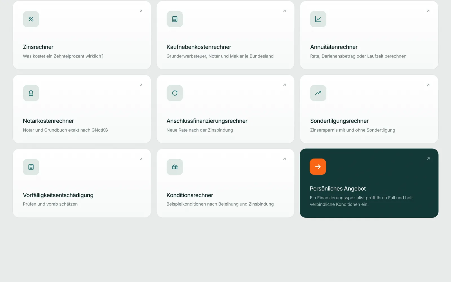Click the line chart icon on Annuitätenrechner card
The height and width of the screenshot is (282, 451).
pyautogui.click(x=318, y=19)
